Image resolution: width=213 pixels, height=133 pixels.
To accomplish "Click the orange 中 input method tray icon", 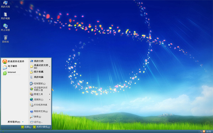I will pyautogui.click(x=204, y=131).
